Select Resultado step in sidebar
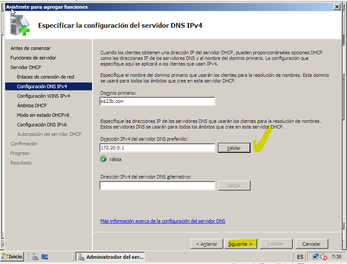 point(21,163)
